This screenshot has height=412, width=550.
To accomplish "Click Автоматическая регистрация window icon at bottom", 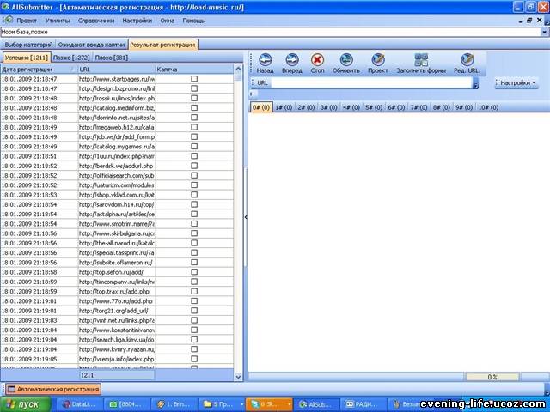I will [11, 389].
